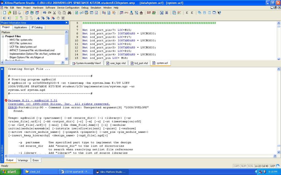Click the Windows Start button

point(9,172)
